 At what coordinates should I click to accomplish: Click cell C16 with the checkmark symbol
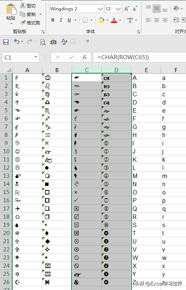87,200
